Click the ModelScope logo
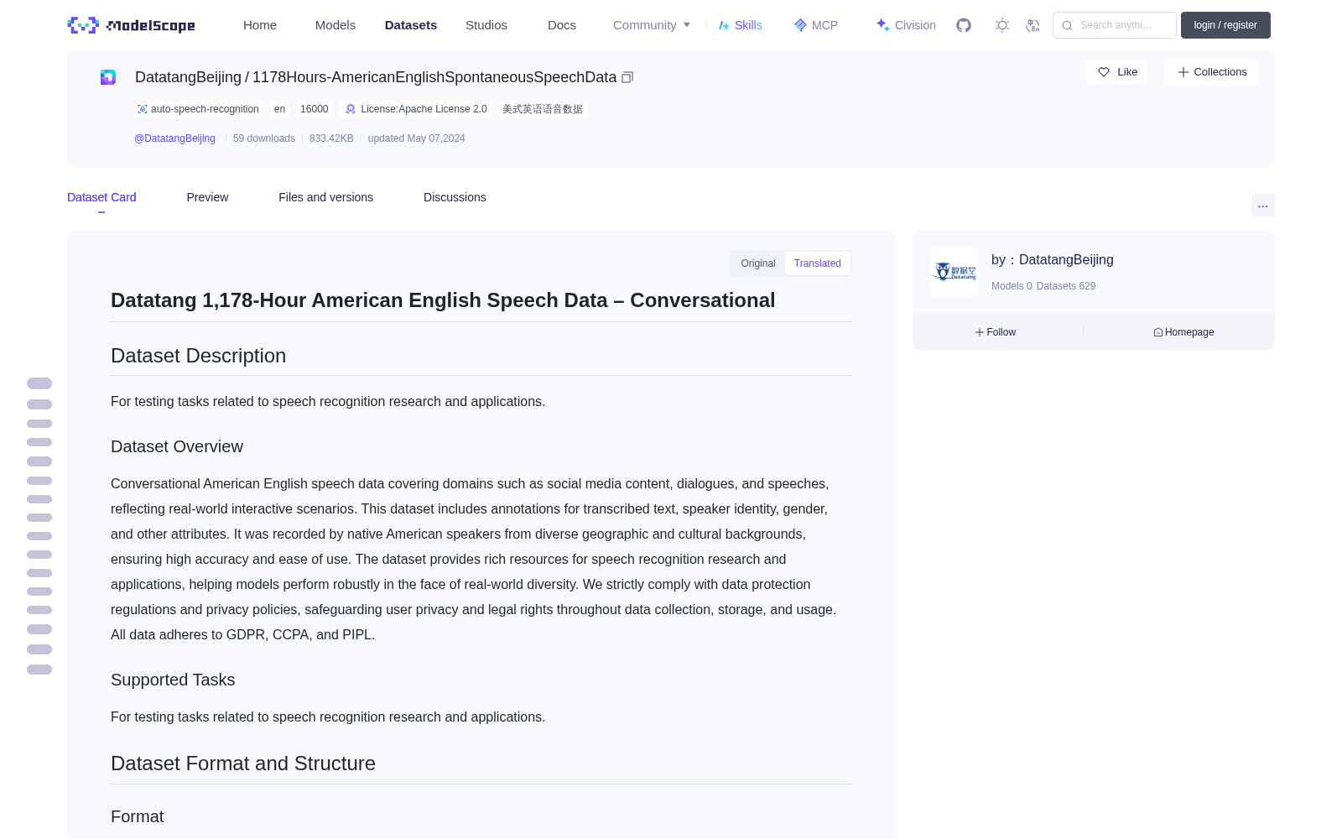The image size is (1342, 839). coord(132,25)
